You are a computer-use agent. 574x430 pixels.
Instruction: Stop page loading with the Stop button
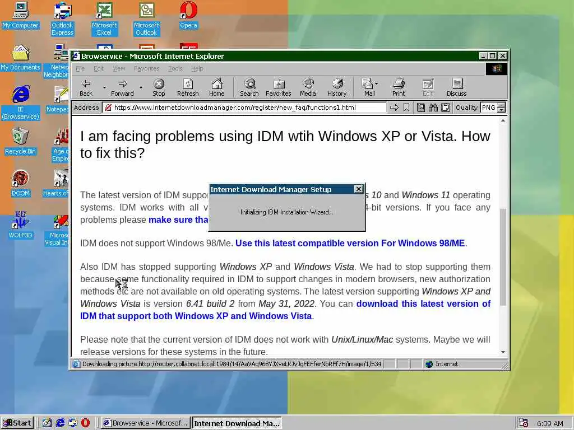[x=159, y=88]
